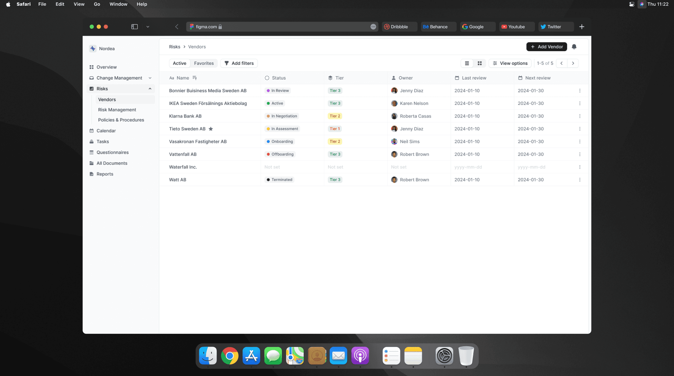674x376 pixels.
Task: Switch to Twitter browser tab
Action: pyautogui.click(x=556, y=26)
